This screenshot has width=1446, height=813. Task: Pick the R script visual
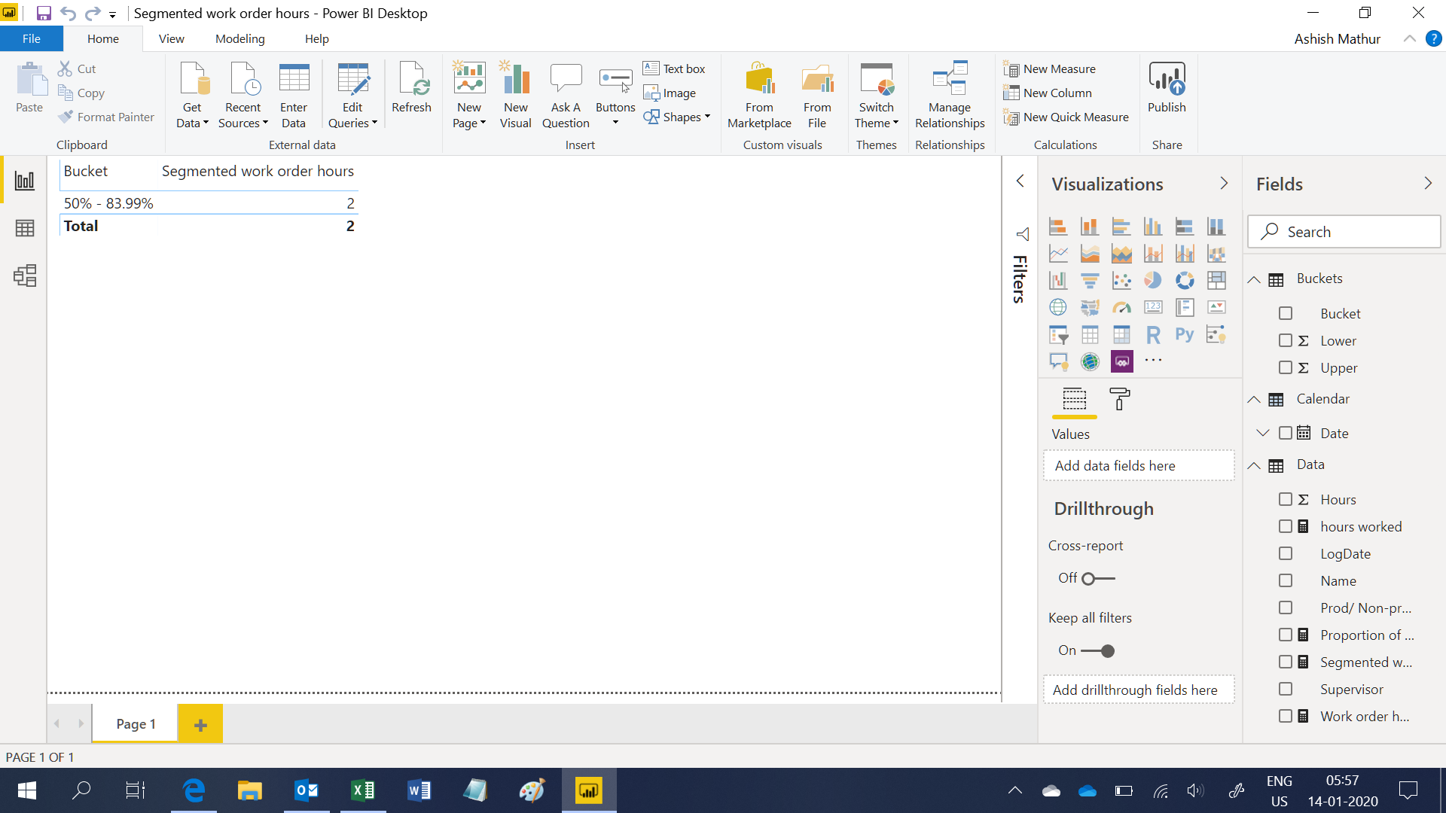tap(1153, 334)
